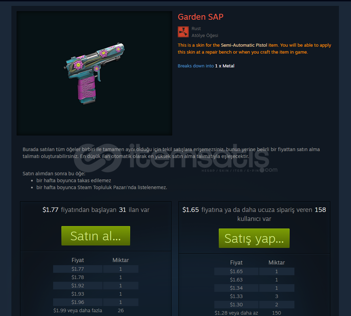
Task: Select the $1.77 sell listing row
Action: click(96, 269)
